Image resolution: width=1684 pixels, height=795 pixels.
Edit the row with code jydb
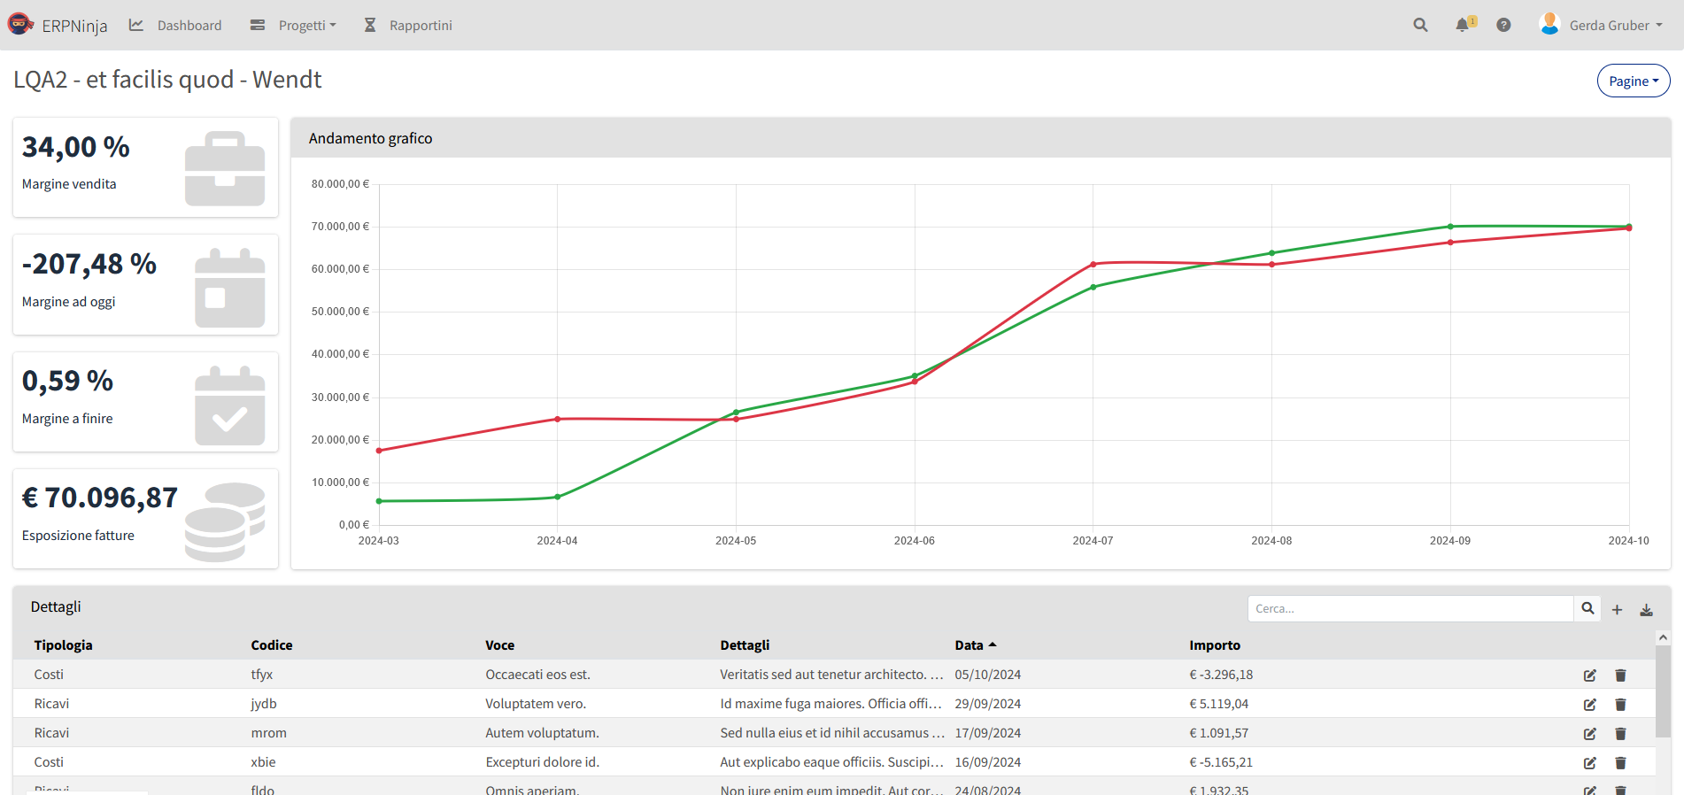point(1590,704)
